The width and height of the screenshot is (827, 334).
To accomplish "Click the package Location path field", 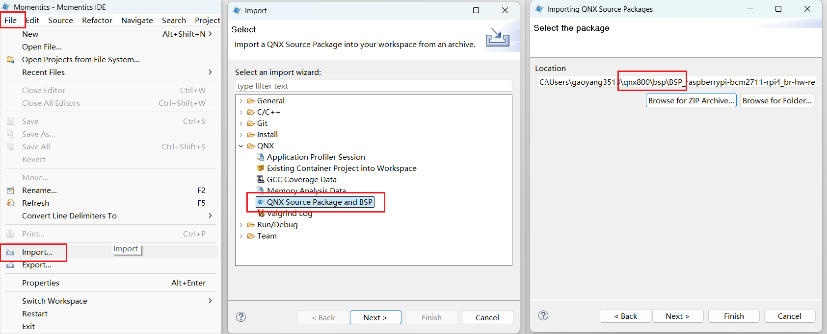I will (x=677, y=82).
